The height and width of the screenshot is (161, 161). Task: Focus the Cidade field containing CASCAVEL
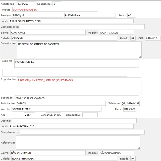coord(64,38)
